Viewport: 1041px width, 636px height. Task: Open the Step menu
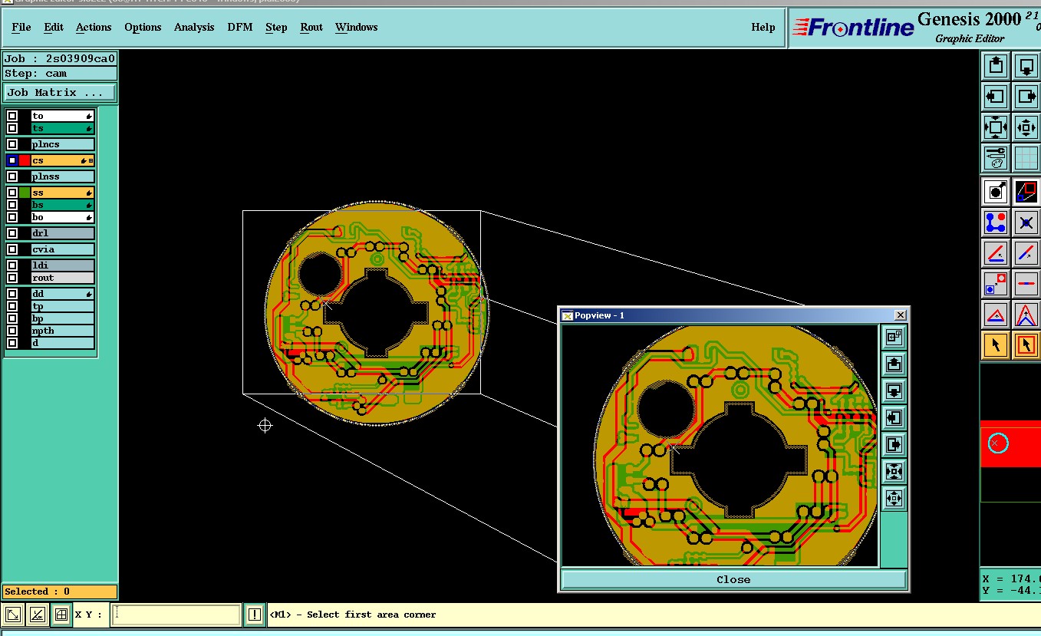(276, 27)
